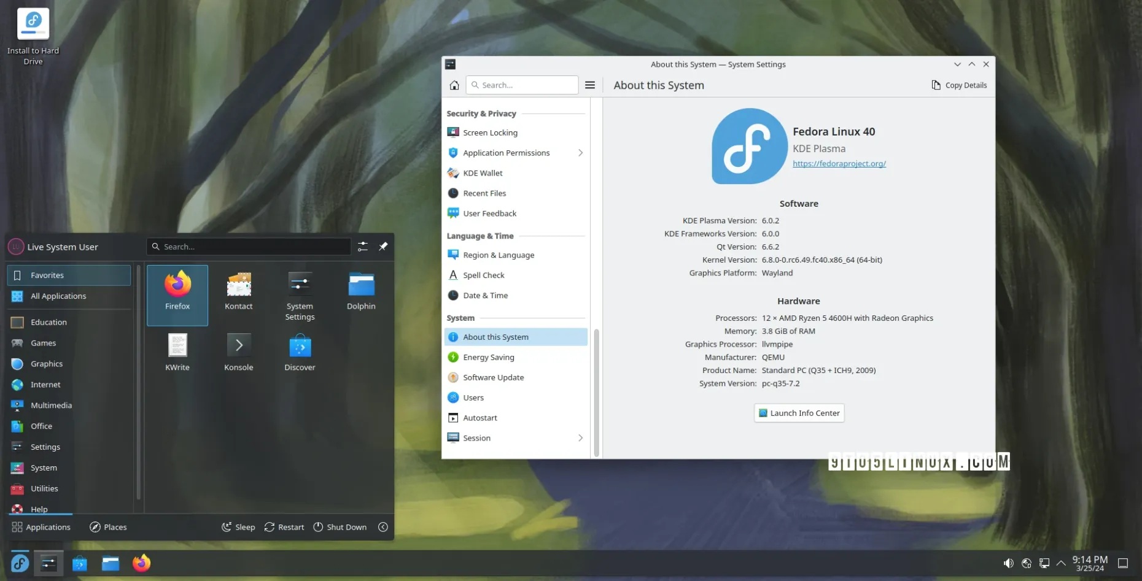
Task: Open the fedoraproject.org link
Action: click(839, 164)
